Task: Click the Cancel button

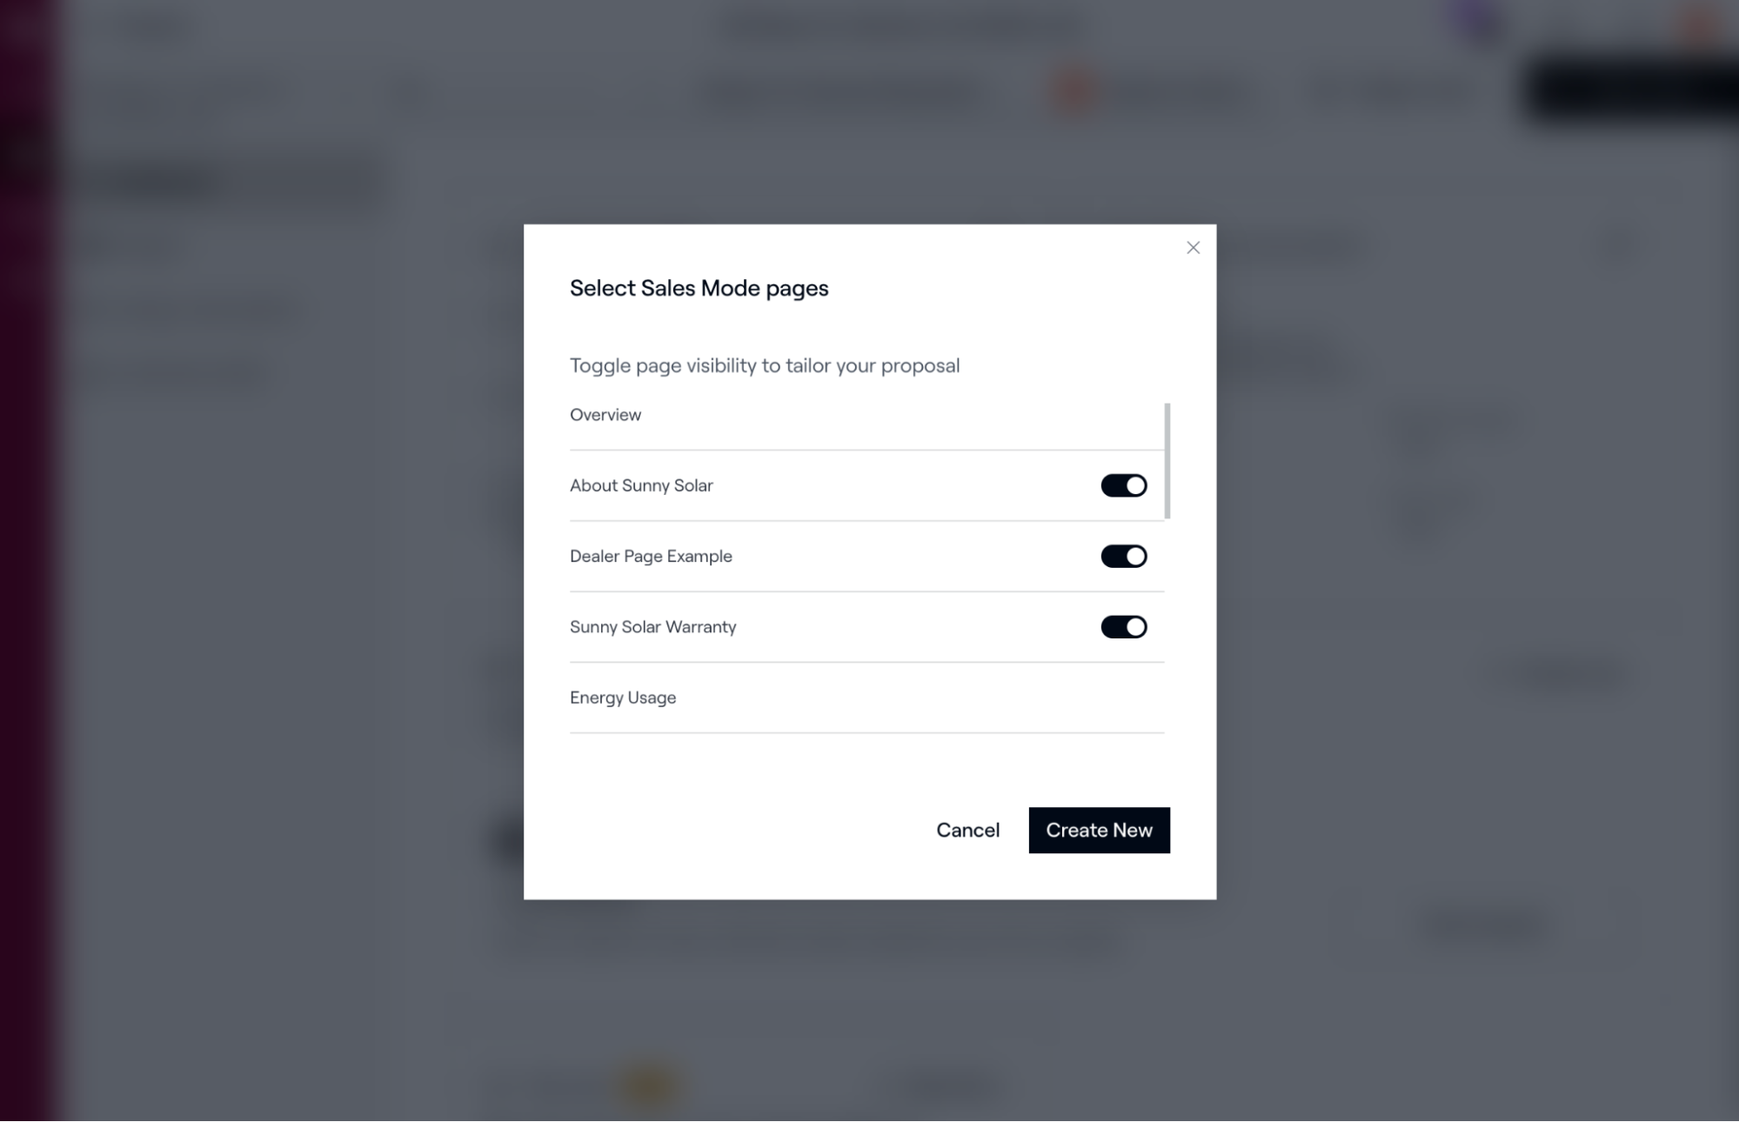Action: coord(967,831)
